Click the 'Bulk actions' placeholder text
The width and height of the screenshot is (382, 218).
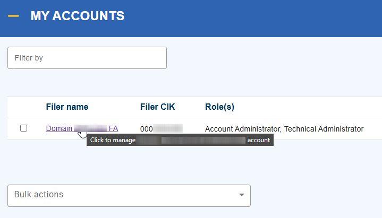39,195
